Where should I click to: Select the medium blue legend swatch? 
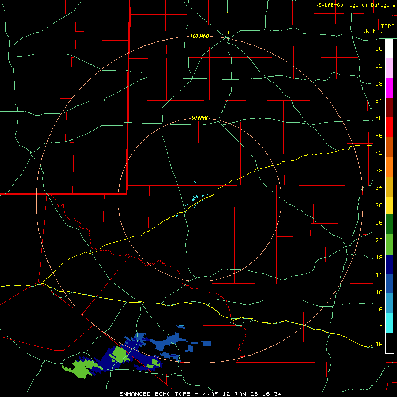(390, 284)
